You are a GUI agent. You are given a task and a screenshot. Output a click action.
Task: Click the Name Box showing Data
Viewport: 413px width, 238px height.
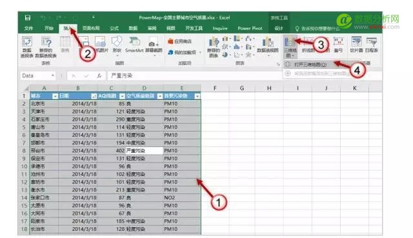tap(35, 76)
